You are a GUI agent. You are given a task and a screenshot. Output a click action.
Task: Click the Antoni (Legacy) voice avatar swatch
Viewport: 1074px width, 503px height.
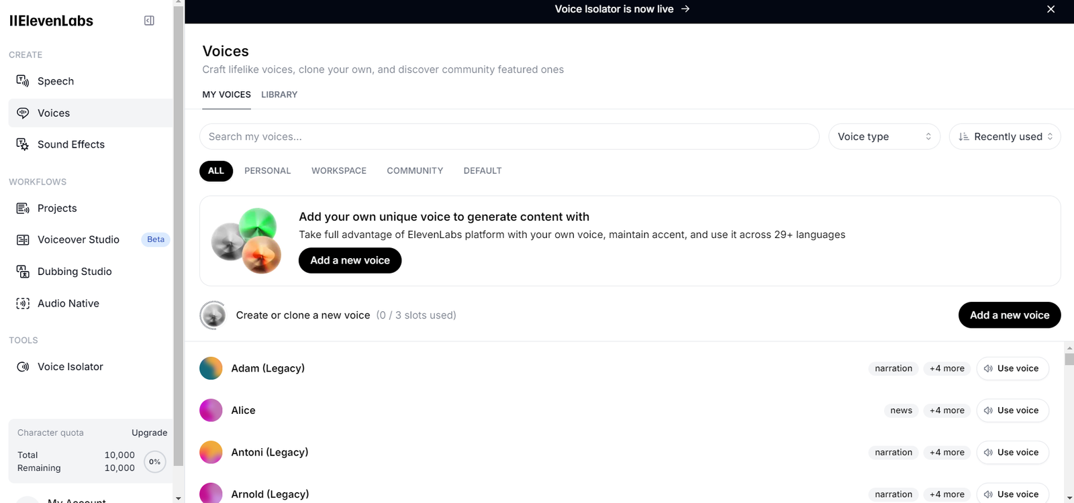(x=211, y=453)
